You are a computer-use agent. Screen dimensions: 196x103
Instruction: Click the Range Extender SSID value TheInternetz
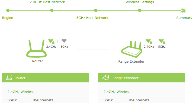(139, 100)
